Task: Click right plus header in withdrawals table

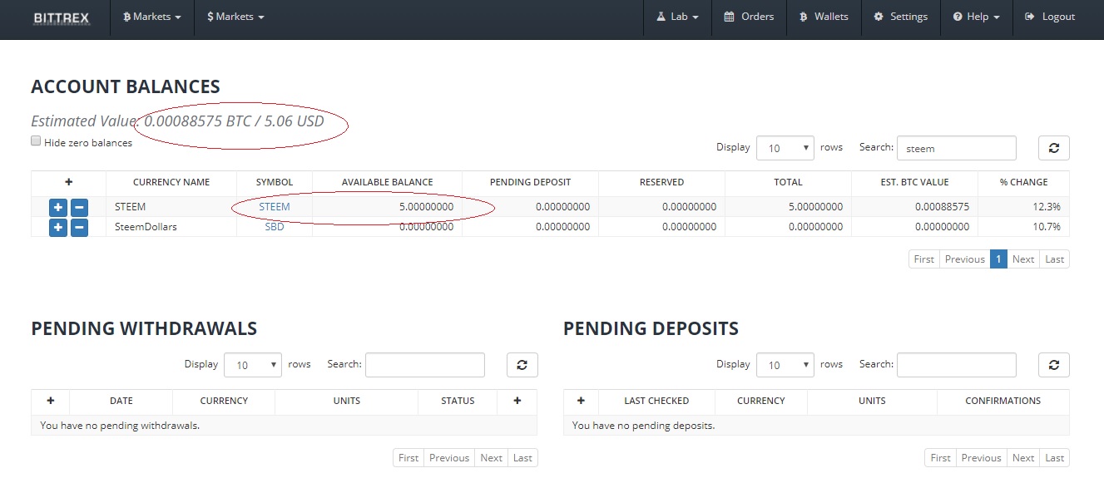Action: pos(517,401)
